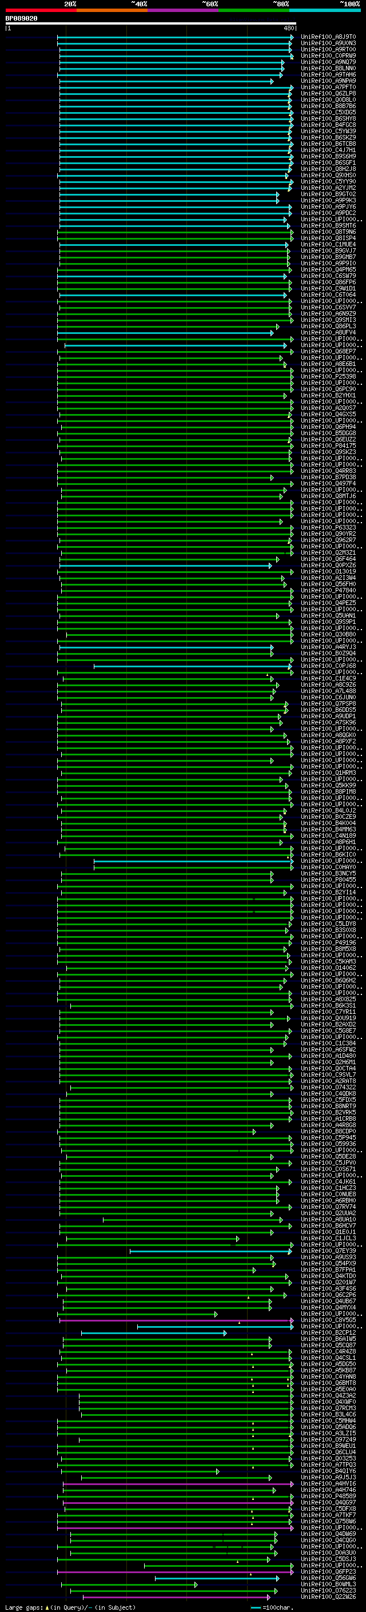Select the label UniRef100_Q8H2J8
Image resolution: width=366 pixels, height=1612 pixels.
click(x=328, y=169)
